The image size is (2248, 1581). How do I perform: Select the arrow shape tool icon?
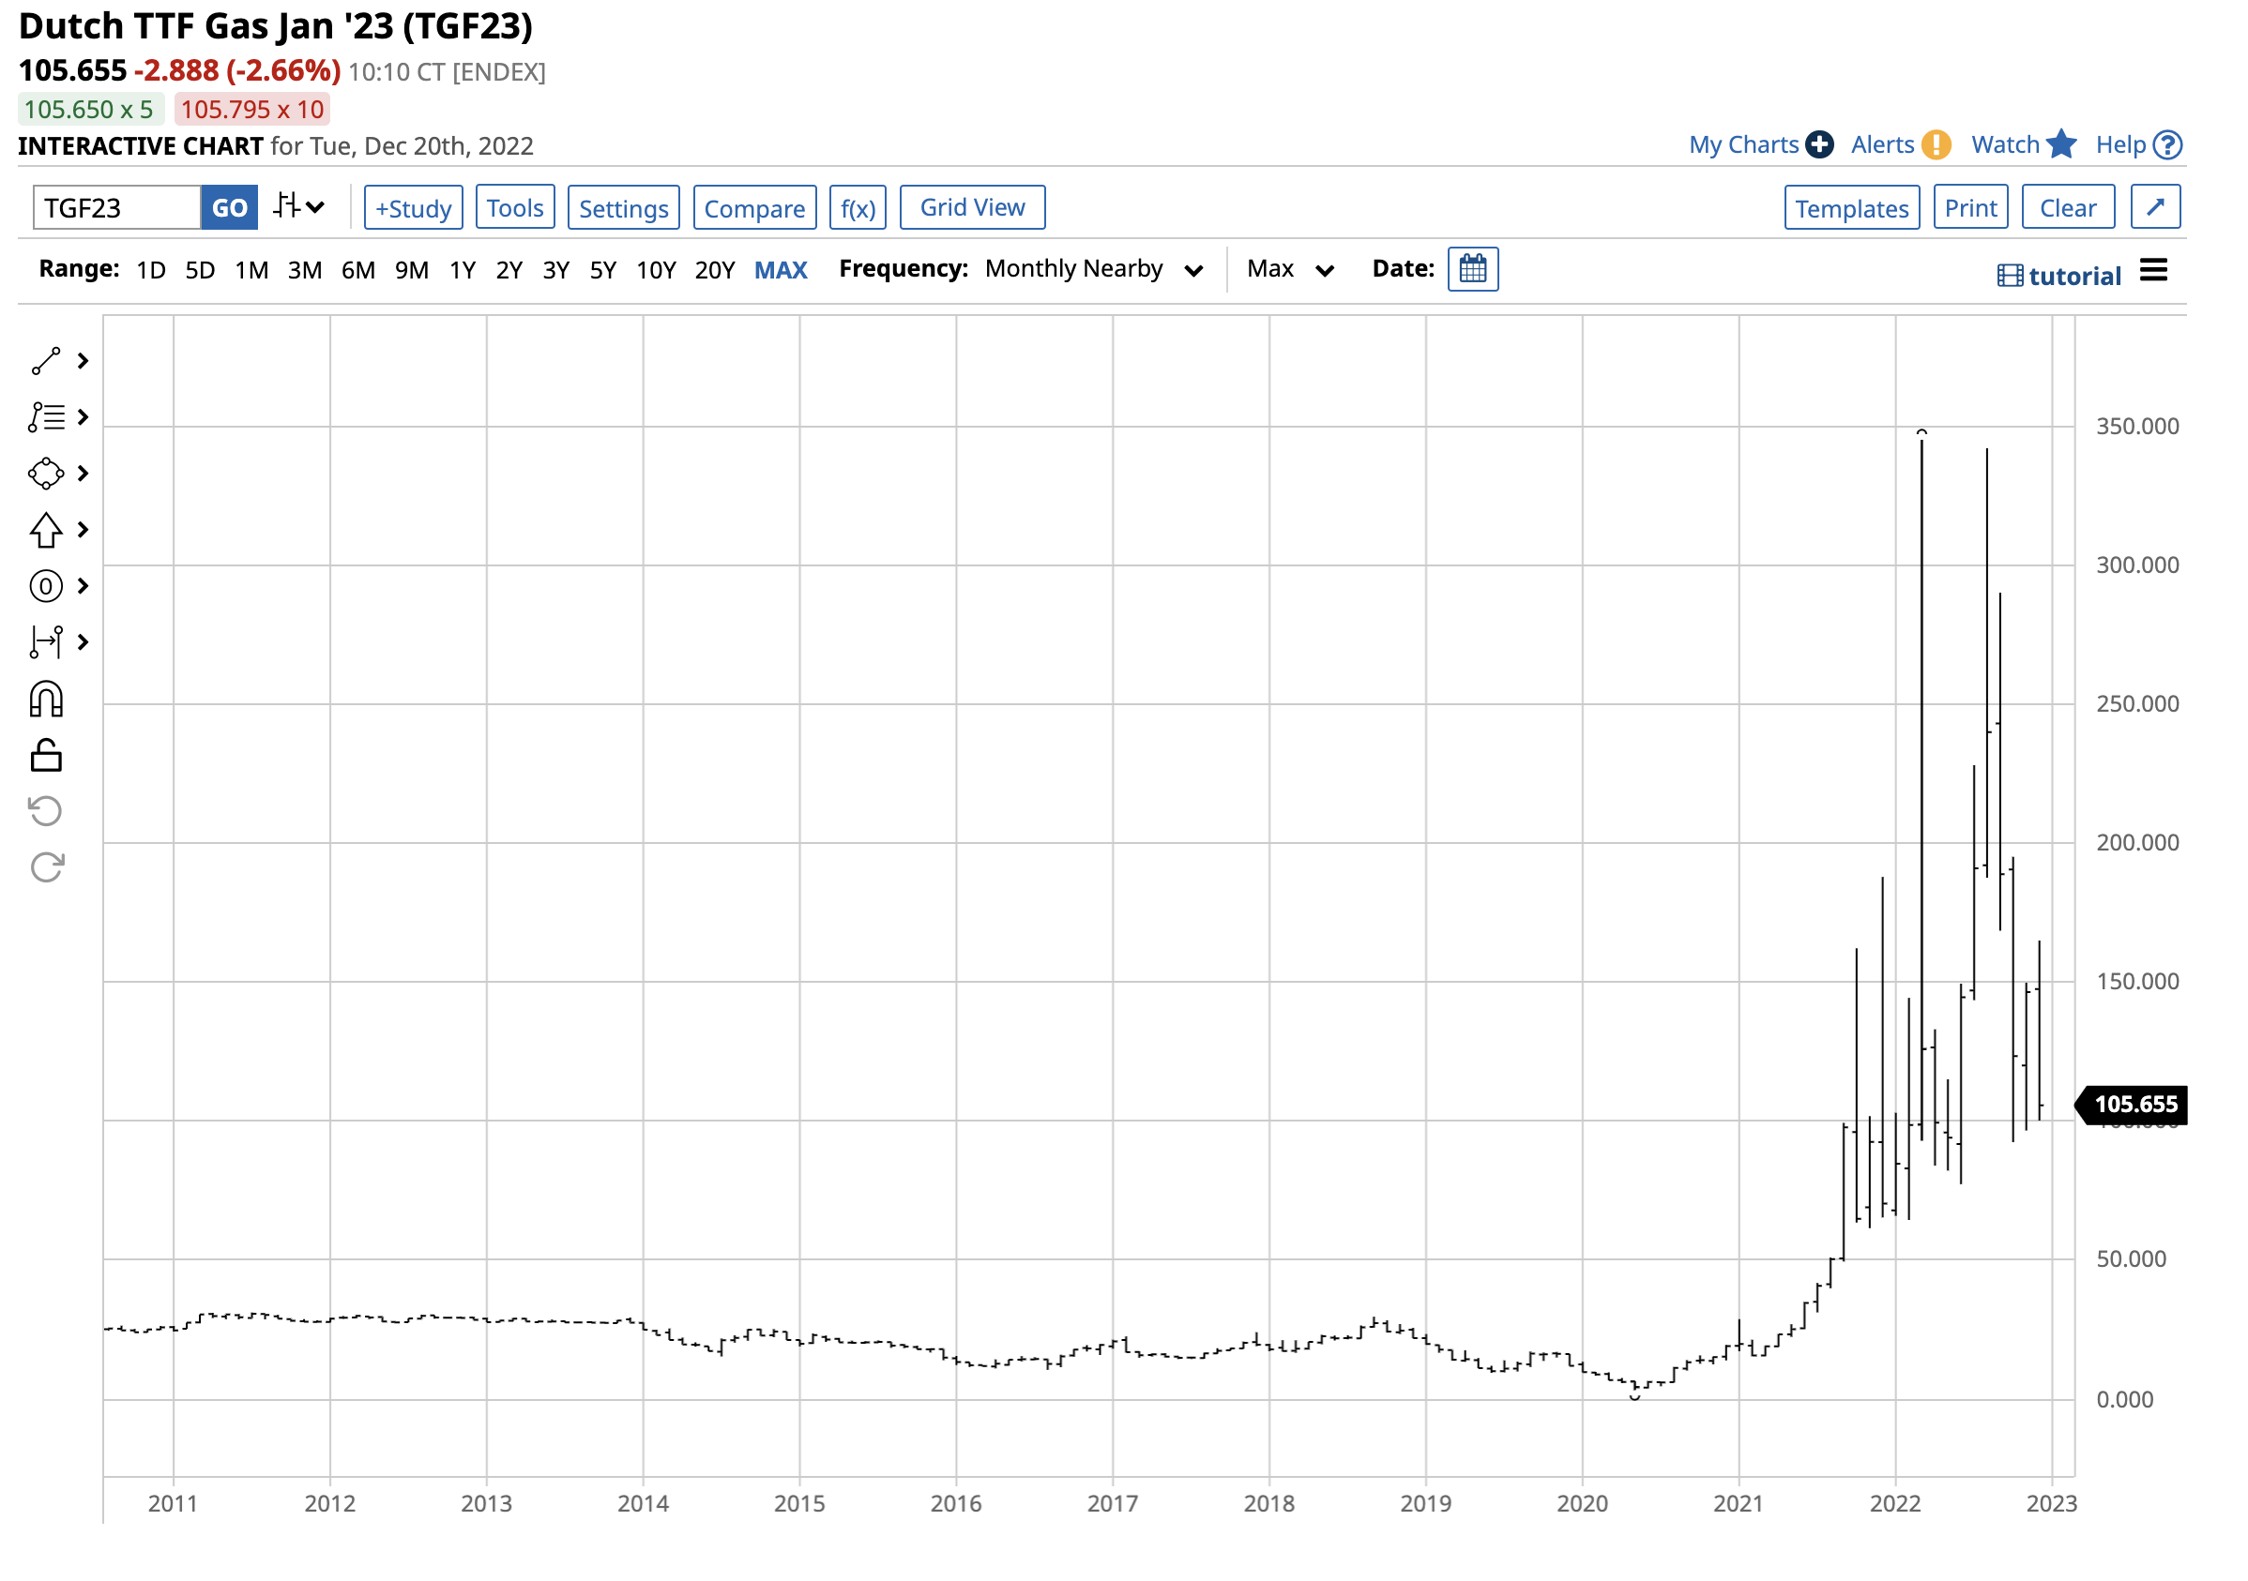46,530
